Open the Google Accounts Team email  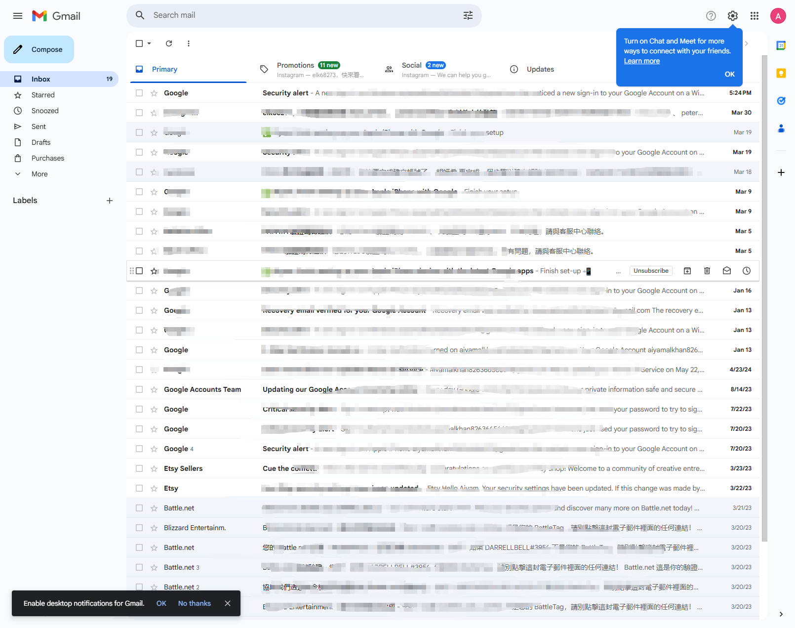[443, 389]
